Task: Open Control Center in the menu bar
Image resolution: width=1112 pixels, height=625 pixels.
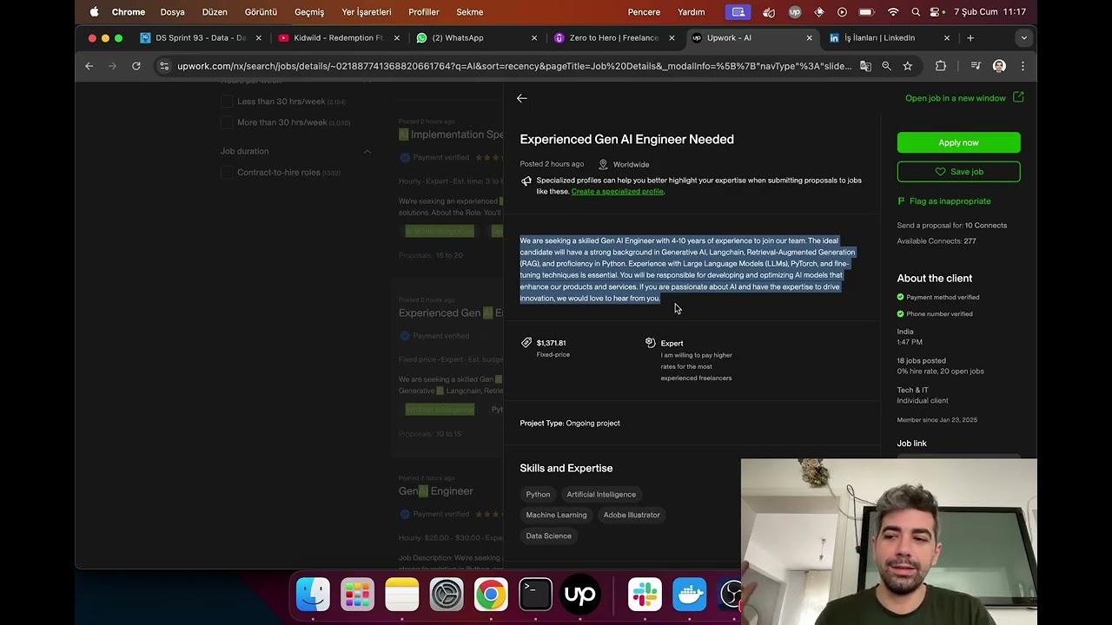Action: point(938,12)
